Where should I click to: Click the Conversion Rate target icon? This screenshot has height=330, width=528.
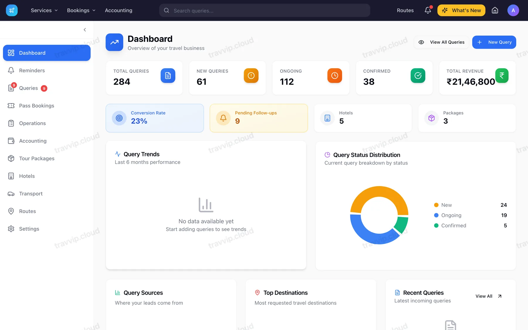[x=119, y=118]
